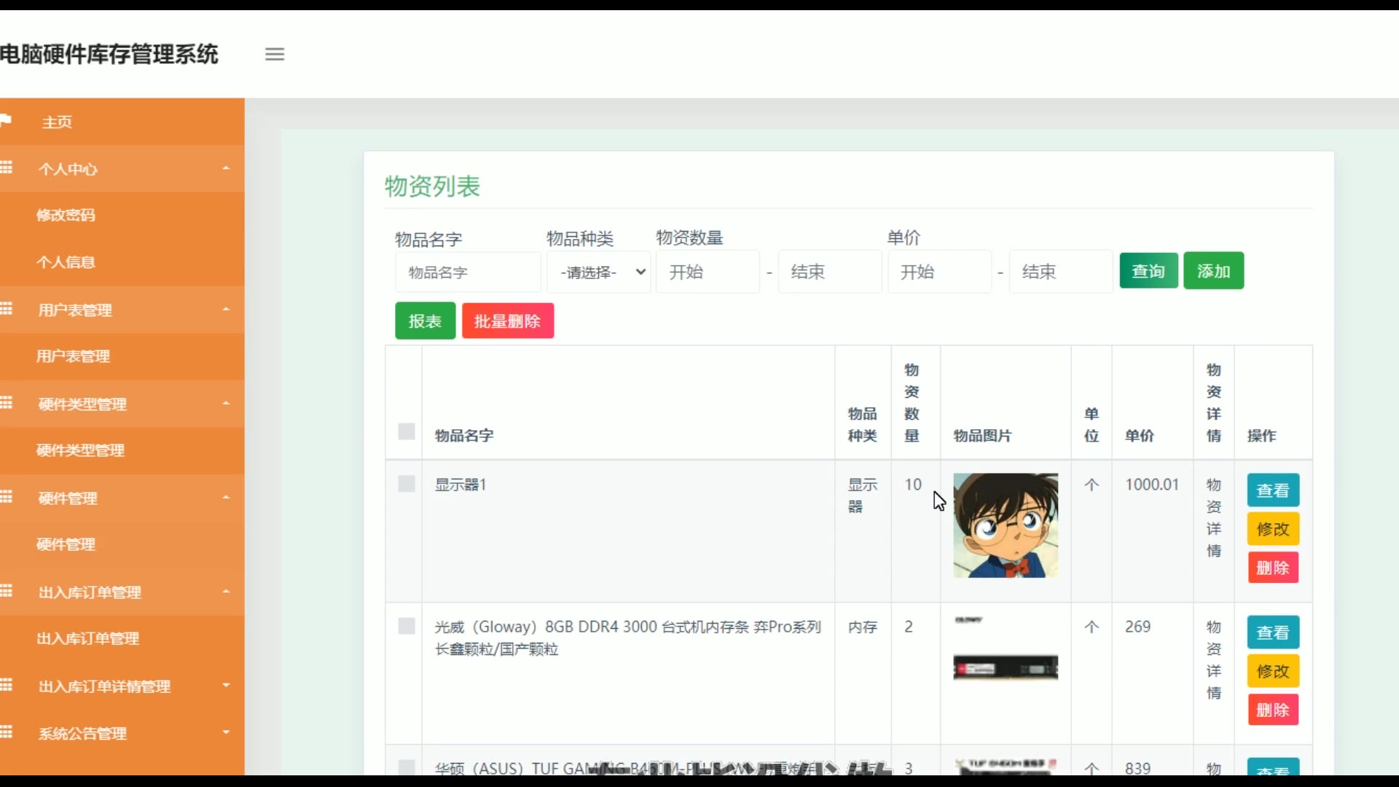This screenshot has height=787, width=1399.
Task: Click 查看 for the 光威 Gloway row
Action: pos(1273,633)
